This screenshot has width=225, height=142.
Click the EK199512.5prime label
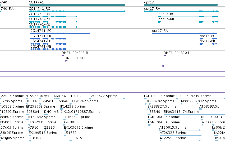point(43,133)
